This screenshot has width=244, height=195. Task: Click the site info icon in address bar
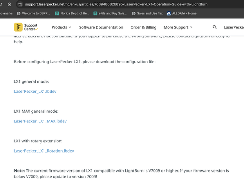click(20, 4)
